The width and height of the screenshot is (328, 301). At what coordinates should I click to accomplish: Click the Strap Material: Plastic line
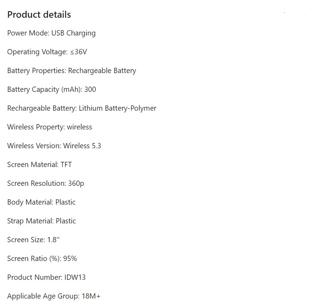pyautogui.click(x=41, y=221)
